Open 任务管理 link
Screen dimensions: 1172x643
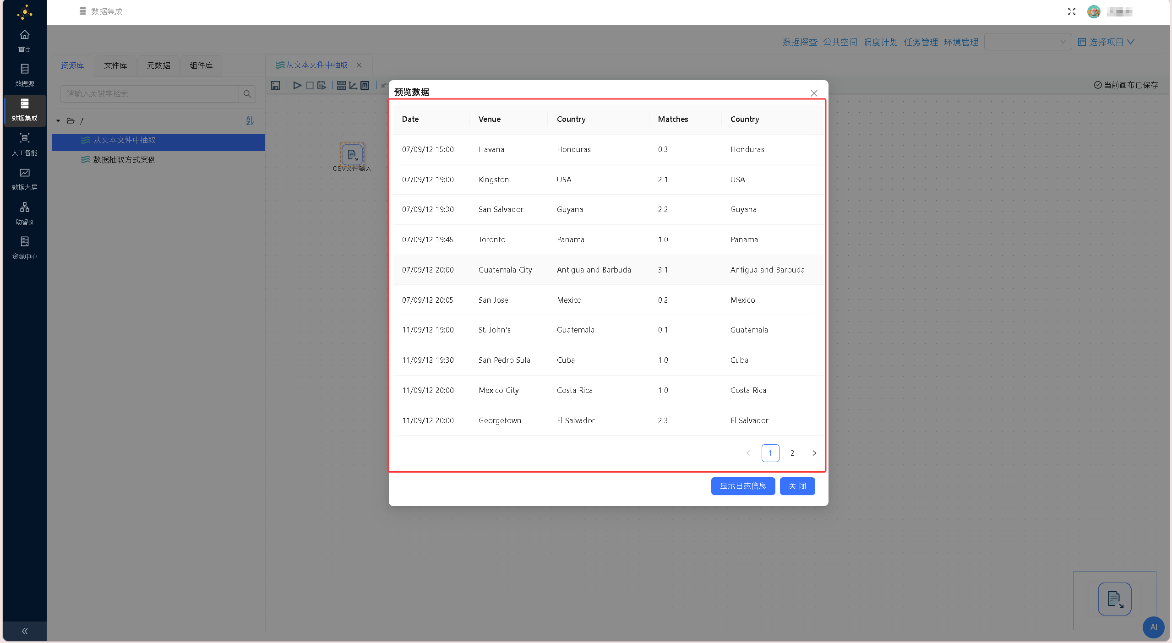pos(921,42)
